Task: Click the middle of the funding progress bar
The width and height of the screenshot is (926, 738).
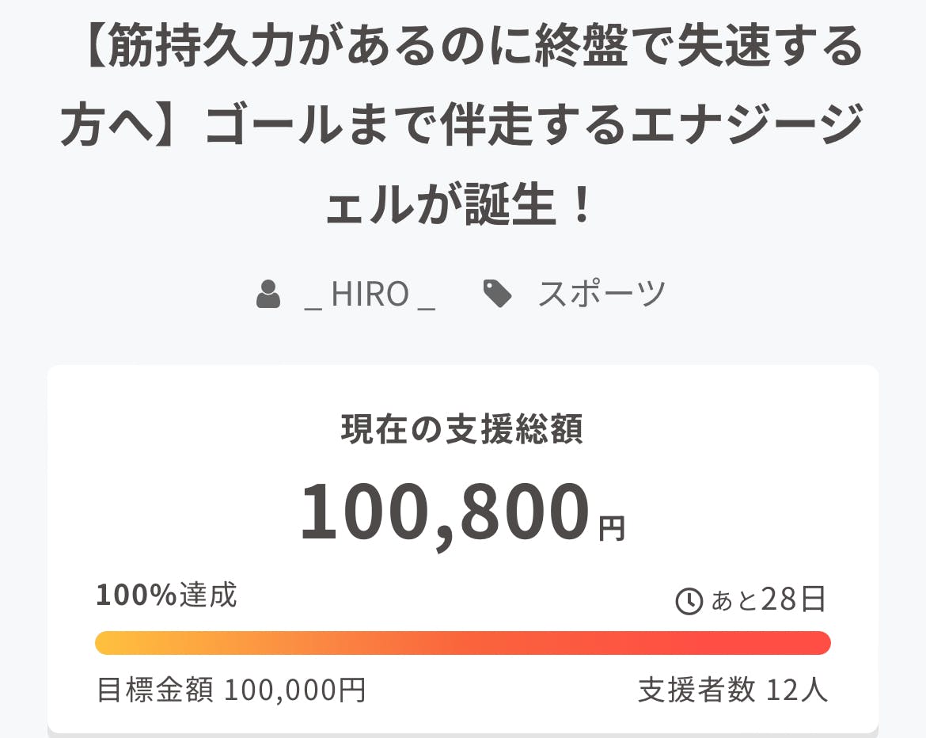Action: [463, 643]
